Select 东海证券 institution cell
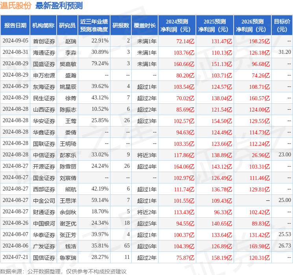Screen dimensions: 293x275 (x=44, y=87)
